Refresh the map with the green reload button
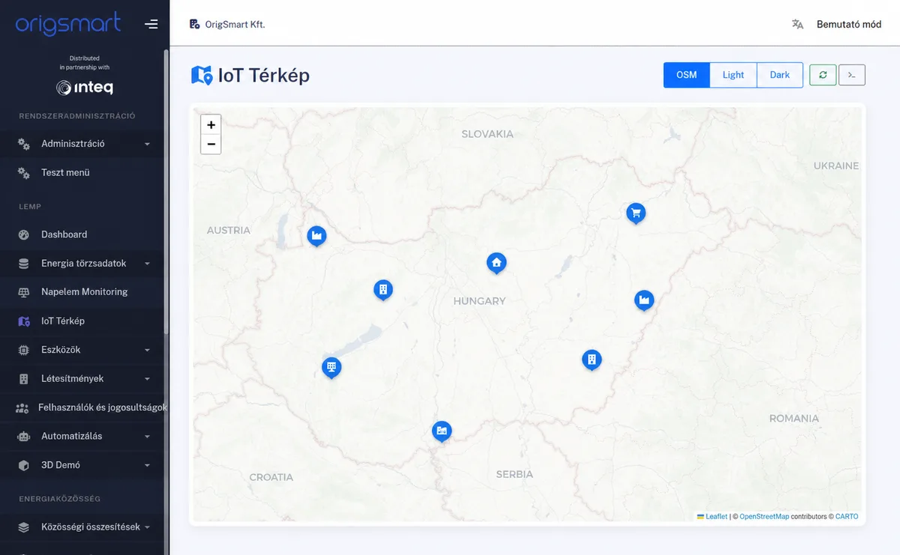This screenshot has height=555, width=900. tap(823, 75)
